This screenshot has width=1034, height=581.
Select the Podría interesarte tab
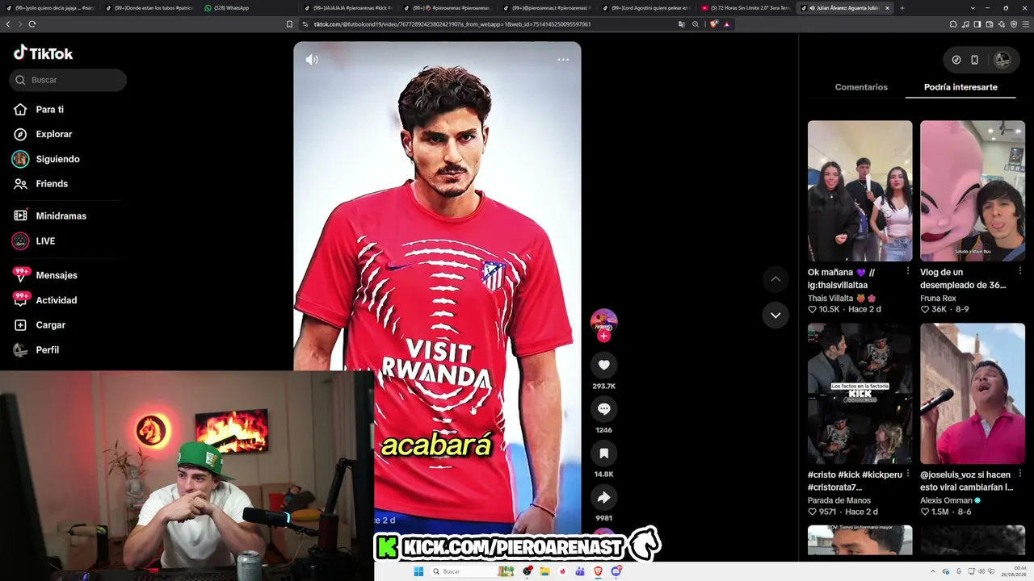[960, 87]
